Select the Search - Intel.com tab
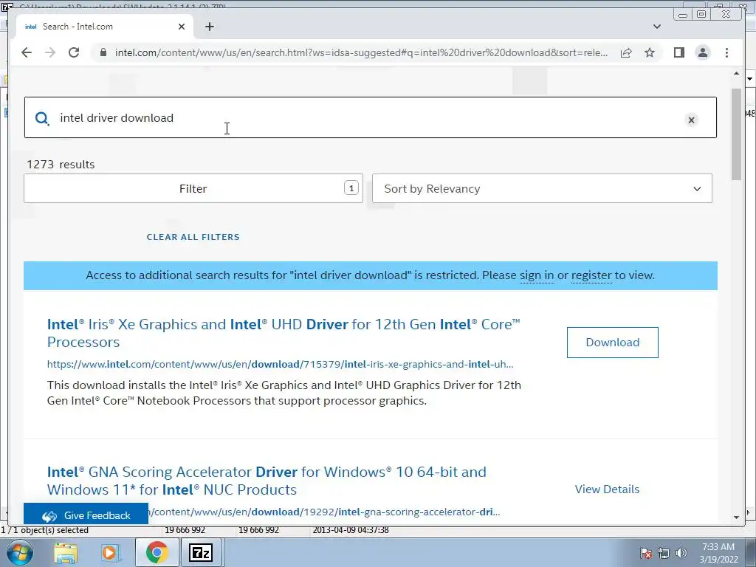Image resolution: width=756 pixels, height=567 pixels. click(105, 27)
